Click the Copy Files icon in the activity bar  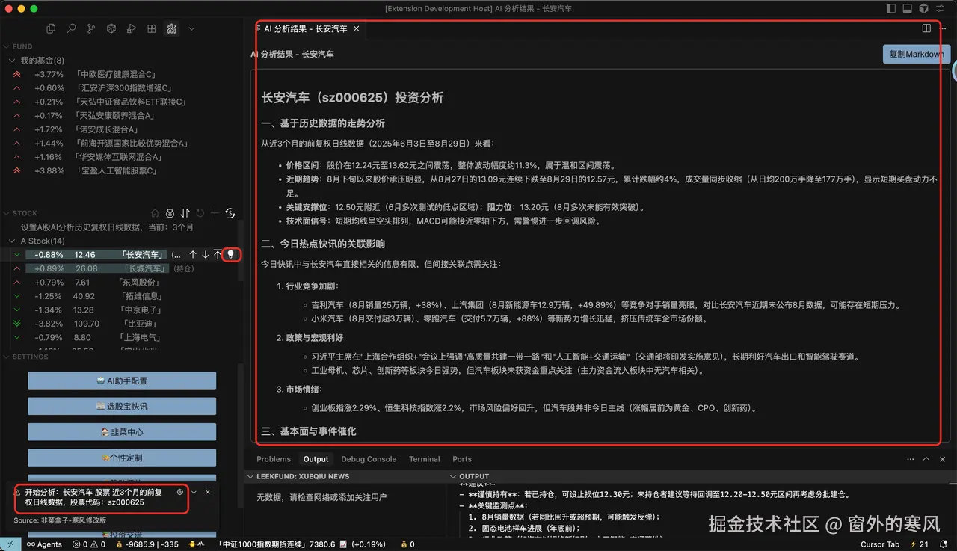(49, 28)
